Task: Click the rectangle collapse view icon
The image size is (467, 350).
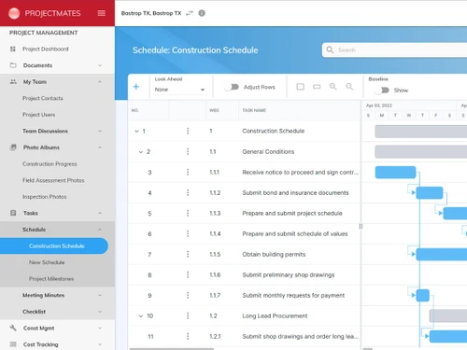Action: click(317, 87)
